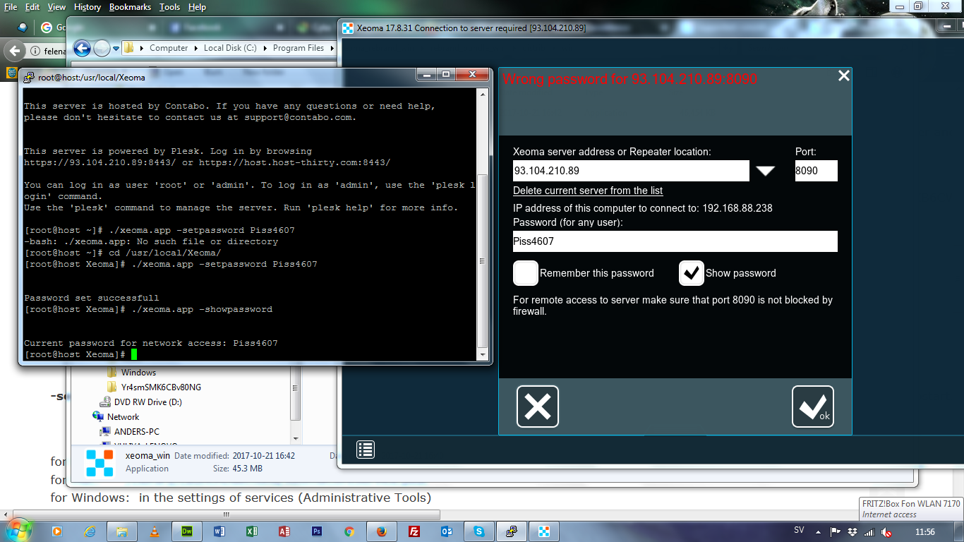This screenshot has height=542, width=964.
Task: Open Firefox File menu
Action: pyautogui.click(x=11, y=7)
